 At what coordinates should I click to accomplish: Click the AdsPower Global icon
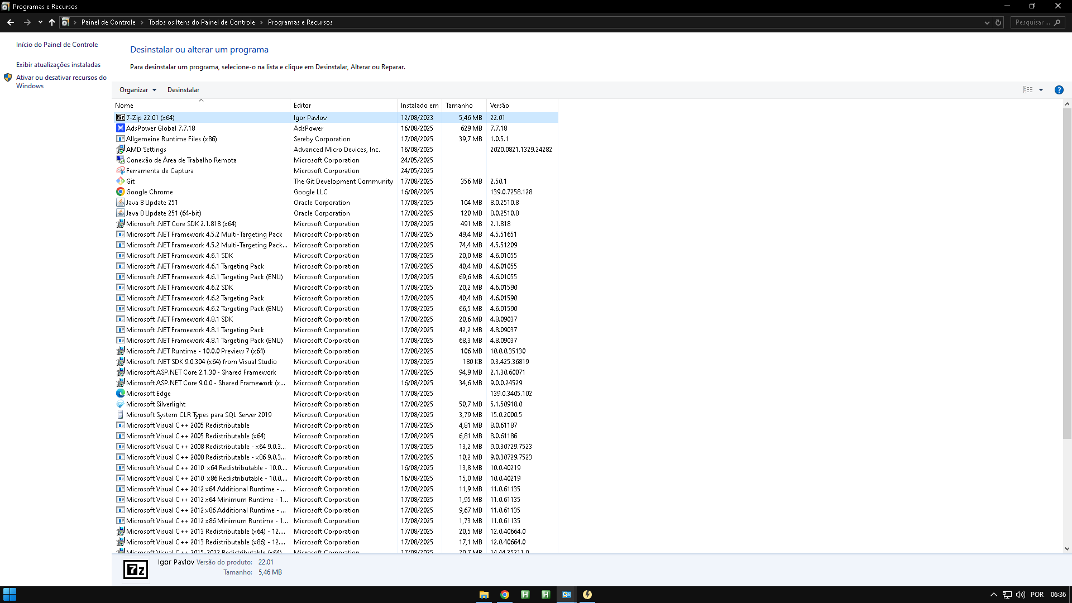[x=120, y=128]
